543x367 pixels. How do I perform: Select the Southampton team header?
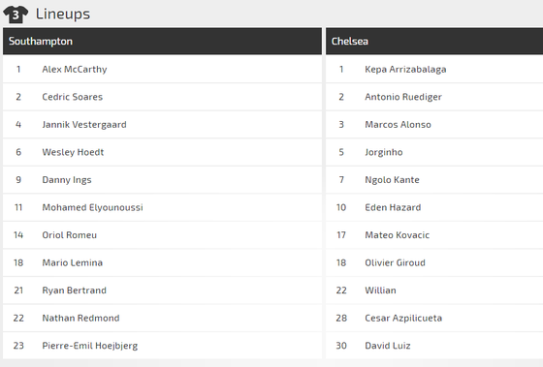(162, 42)
